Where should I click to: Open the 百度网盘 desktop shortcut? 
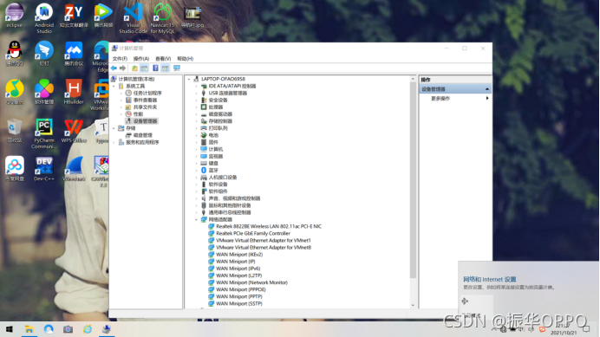(15, 169)
